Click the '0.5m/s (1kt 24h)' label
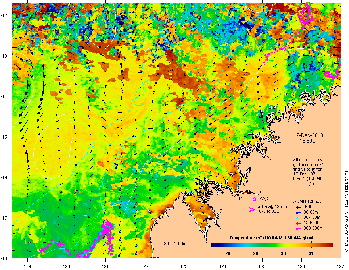Image resolution: width=349 pixels, height=270 pixels. (x=309, y=179)
